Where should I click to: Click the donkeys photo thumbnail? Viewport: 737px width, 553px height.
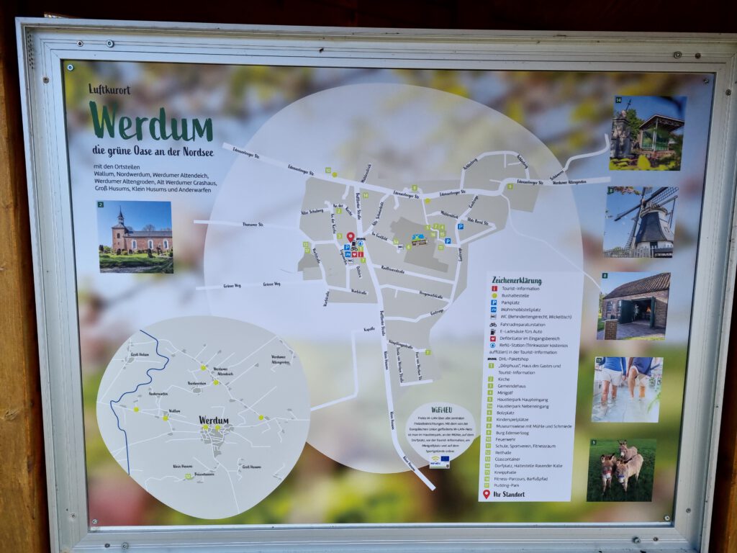tap(620, 469)
